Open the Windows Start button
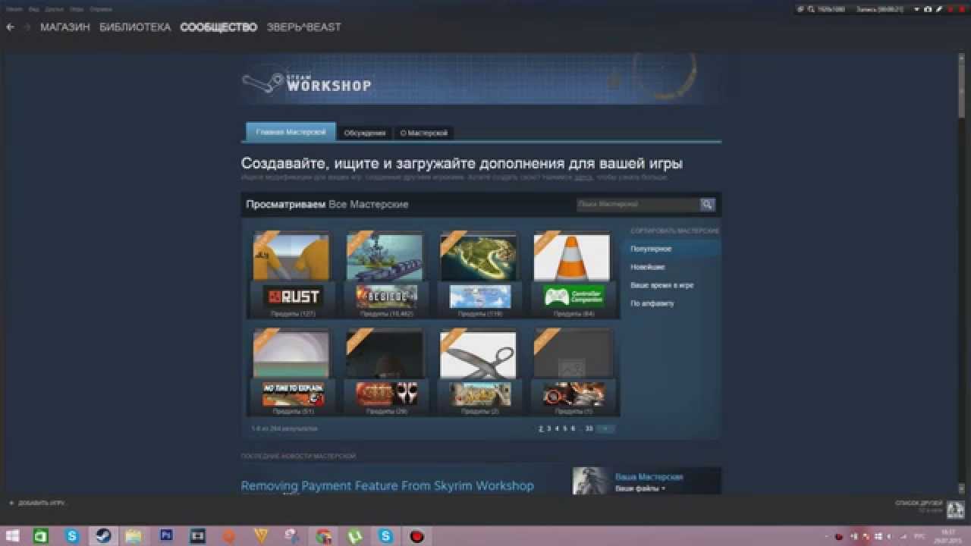The image size is (971, 546). coord(13,536)
